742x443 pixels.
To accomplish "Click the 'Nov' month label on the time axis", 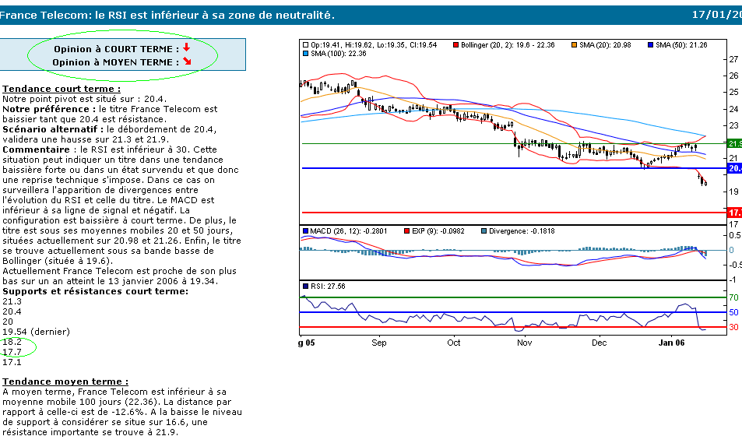I will (x=524, y=343).
